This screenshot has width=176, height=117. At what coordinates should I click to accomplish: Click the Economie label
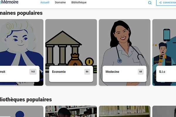pyautogui.click(x=59, y=72)
